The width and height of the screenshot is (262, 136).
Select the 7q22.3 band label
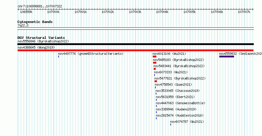pos(23,25)
